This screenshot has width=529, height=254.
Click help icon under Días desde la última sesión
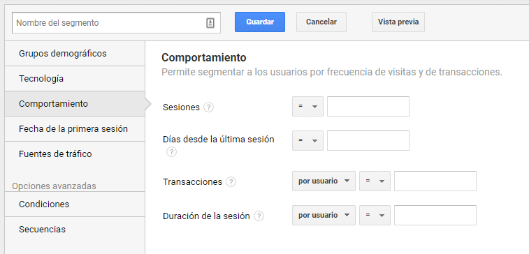pos(171,152)
